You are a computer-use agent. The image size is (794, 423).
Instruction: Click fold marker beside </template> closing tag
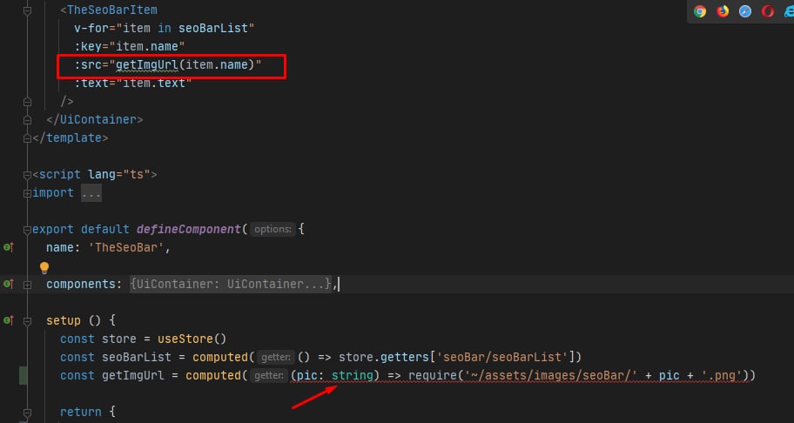[x=27, y=138]
